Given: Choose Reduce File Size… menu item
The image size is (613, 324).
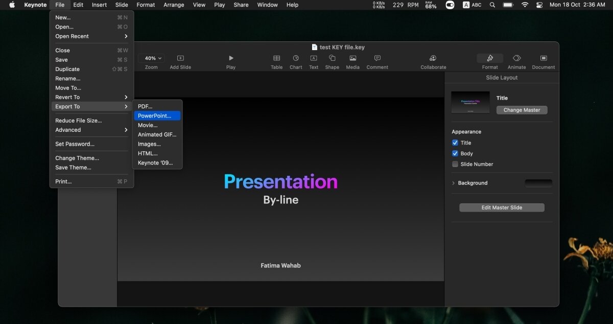Looking at the screenshot, I should tap(79, 121).
